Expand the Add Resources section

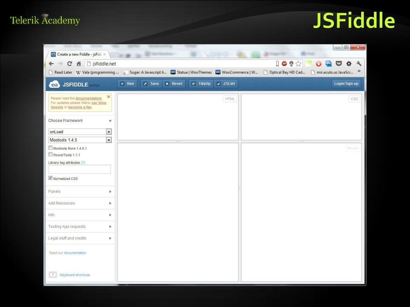[x=80, y=203]
